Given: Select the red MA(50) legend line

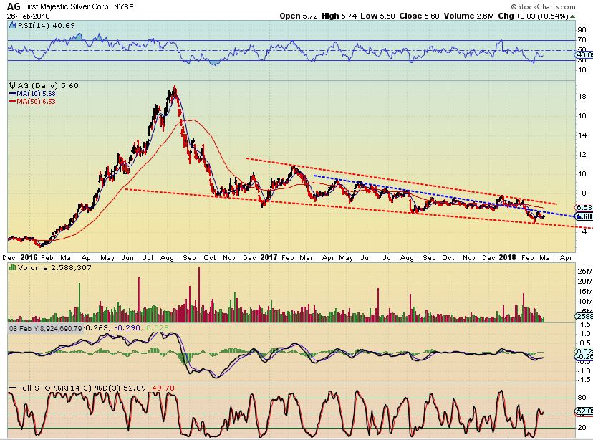Looking at the screenshot, I should [x=12, y=101].
